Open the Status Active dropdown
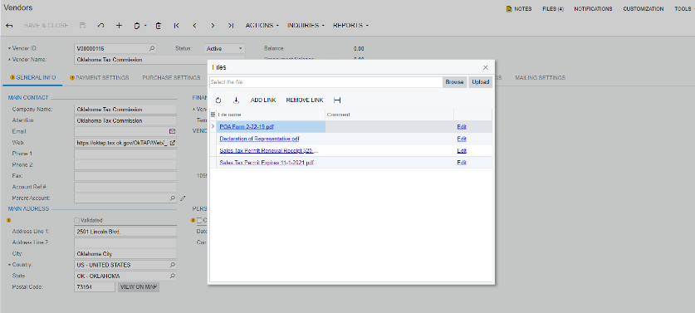Image resolution: width=695 pixels, height=313 pixels. 224,48
